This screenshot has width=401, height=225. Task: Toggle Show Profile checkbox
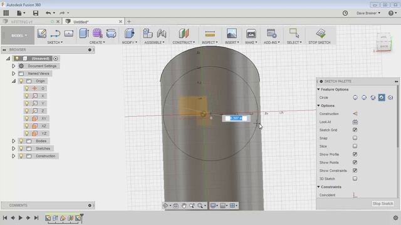(x=355, y=154)
